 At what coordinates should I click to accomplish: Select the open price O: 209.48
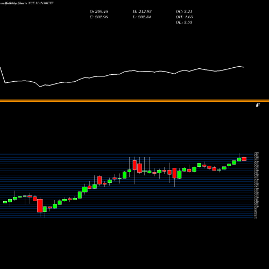[99, 12]
